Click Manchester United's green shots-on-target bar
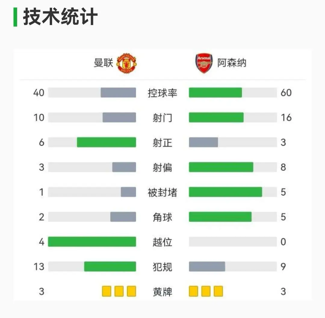The width and height of the screenshot is (325, 318). [x=107, y=142]
